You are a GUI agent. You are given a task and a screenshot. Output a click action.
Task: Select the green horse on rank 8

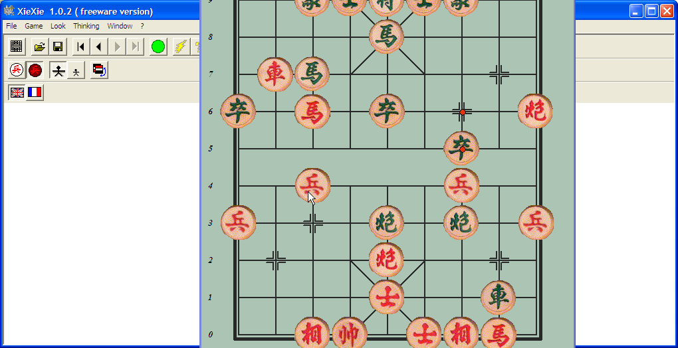click(387, 37)
